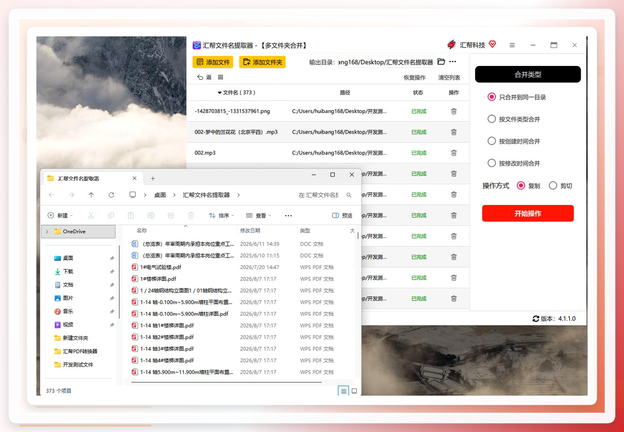624x432 pixels.
Task: Go up one folder level in explorer
Action: (91, 195)
